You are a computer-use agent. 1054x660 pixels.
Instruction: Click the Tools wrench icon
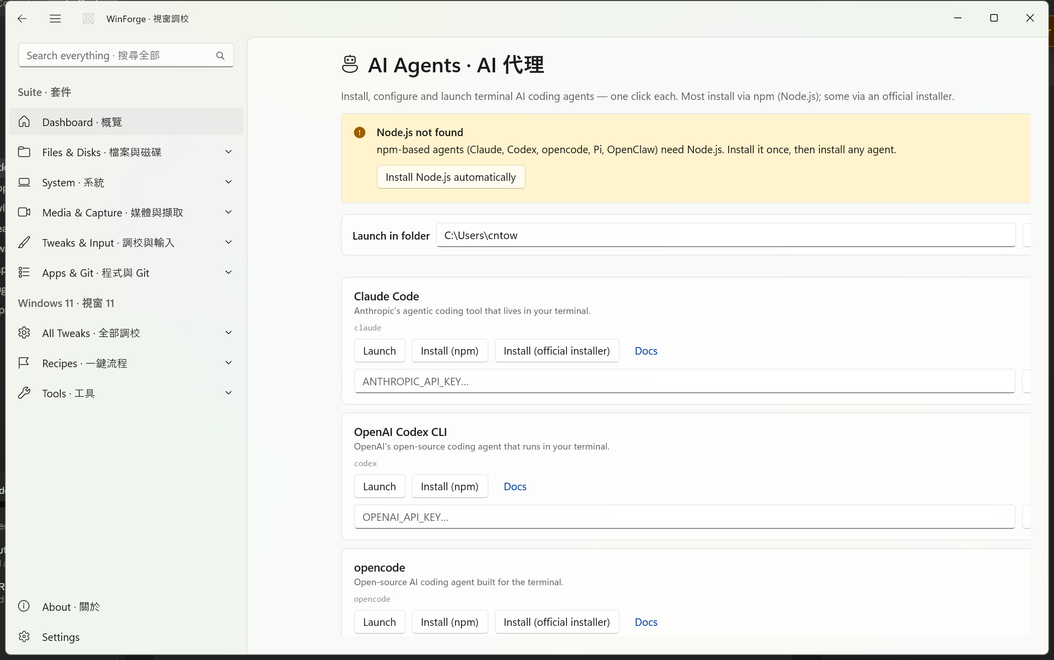[24, 393]
